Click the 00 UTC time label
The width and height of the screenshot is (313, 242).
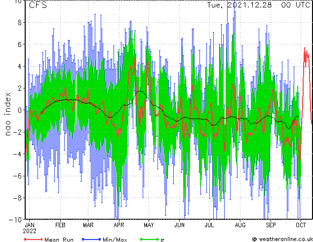pos(295,5)
